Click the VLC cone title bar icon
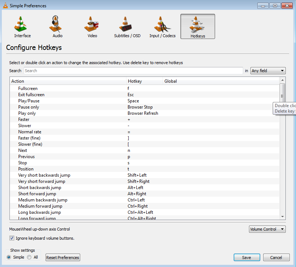296x267 pixels. 5,5
